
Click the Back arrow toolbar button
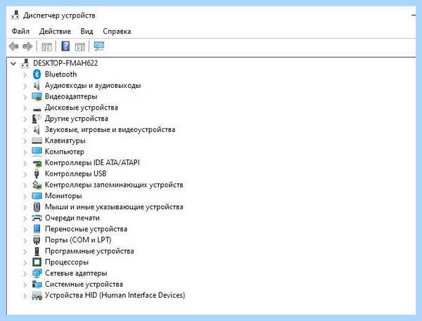click(x=14, y=46)
